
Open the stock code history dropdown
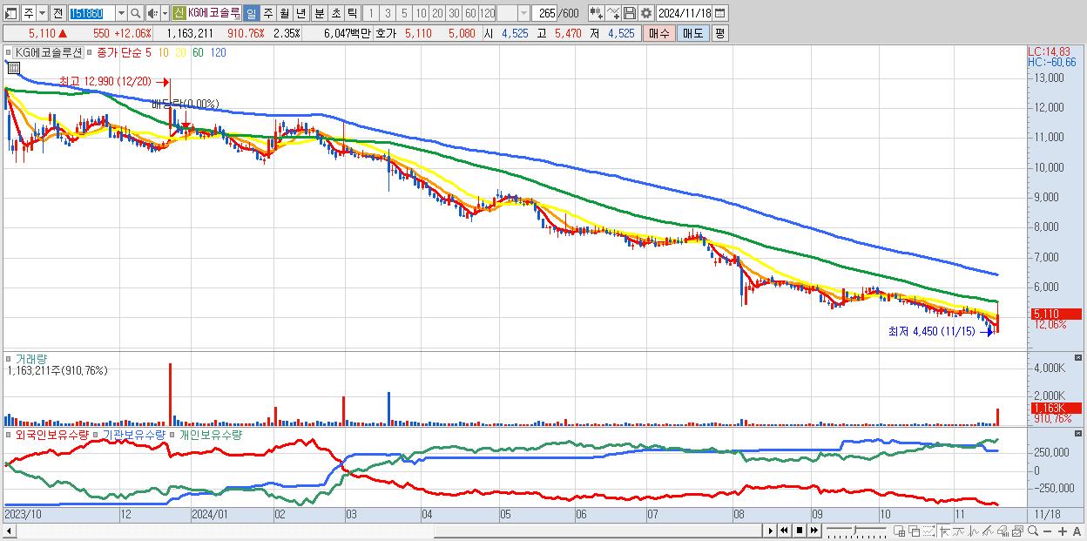121,13
